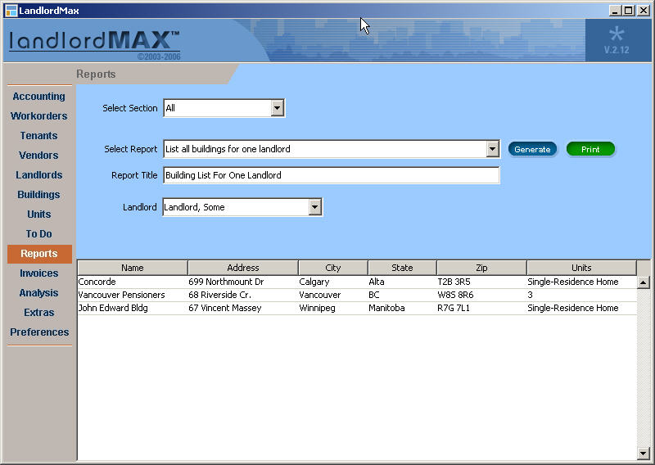Click the LandlordMax logo in header
The image size is (655, 465).
[x=94, y=41]
